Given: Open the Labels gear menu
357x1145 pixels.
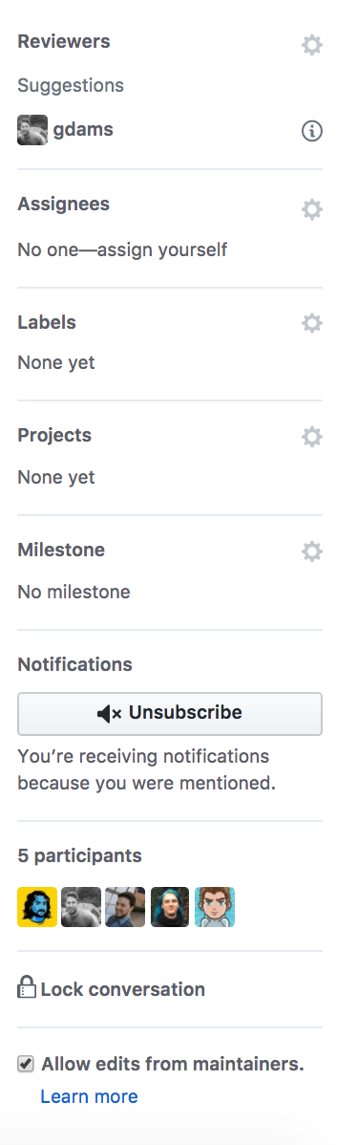Looking at the screenshot, I should (312, 323).
